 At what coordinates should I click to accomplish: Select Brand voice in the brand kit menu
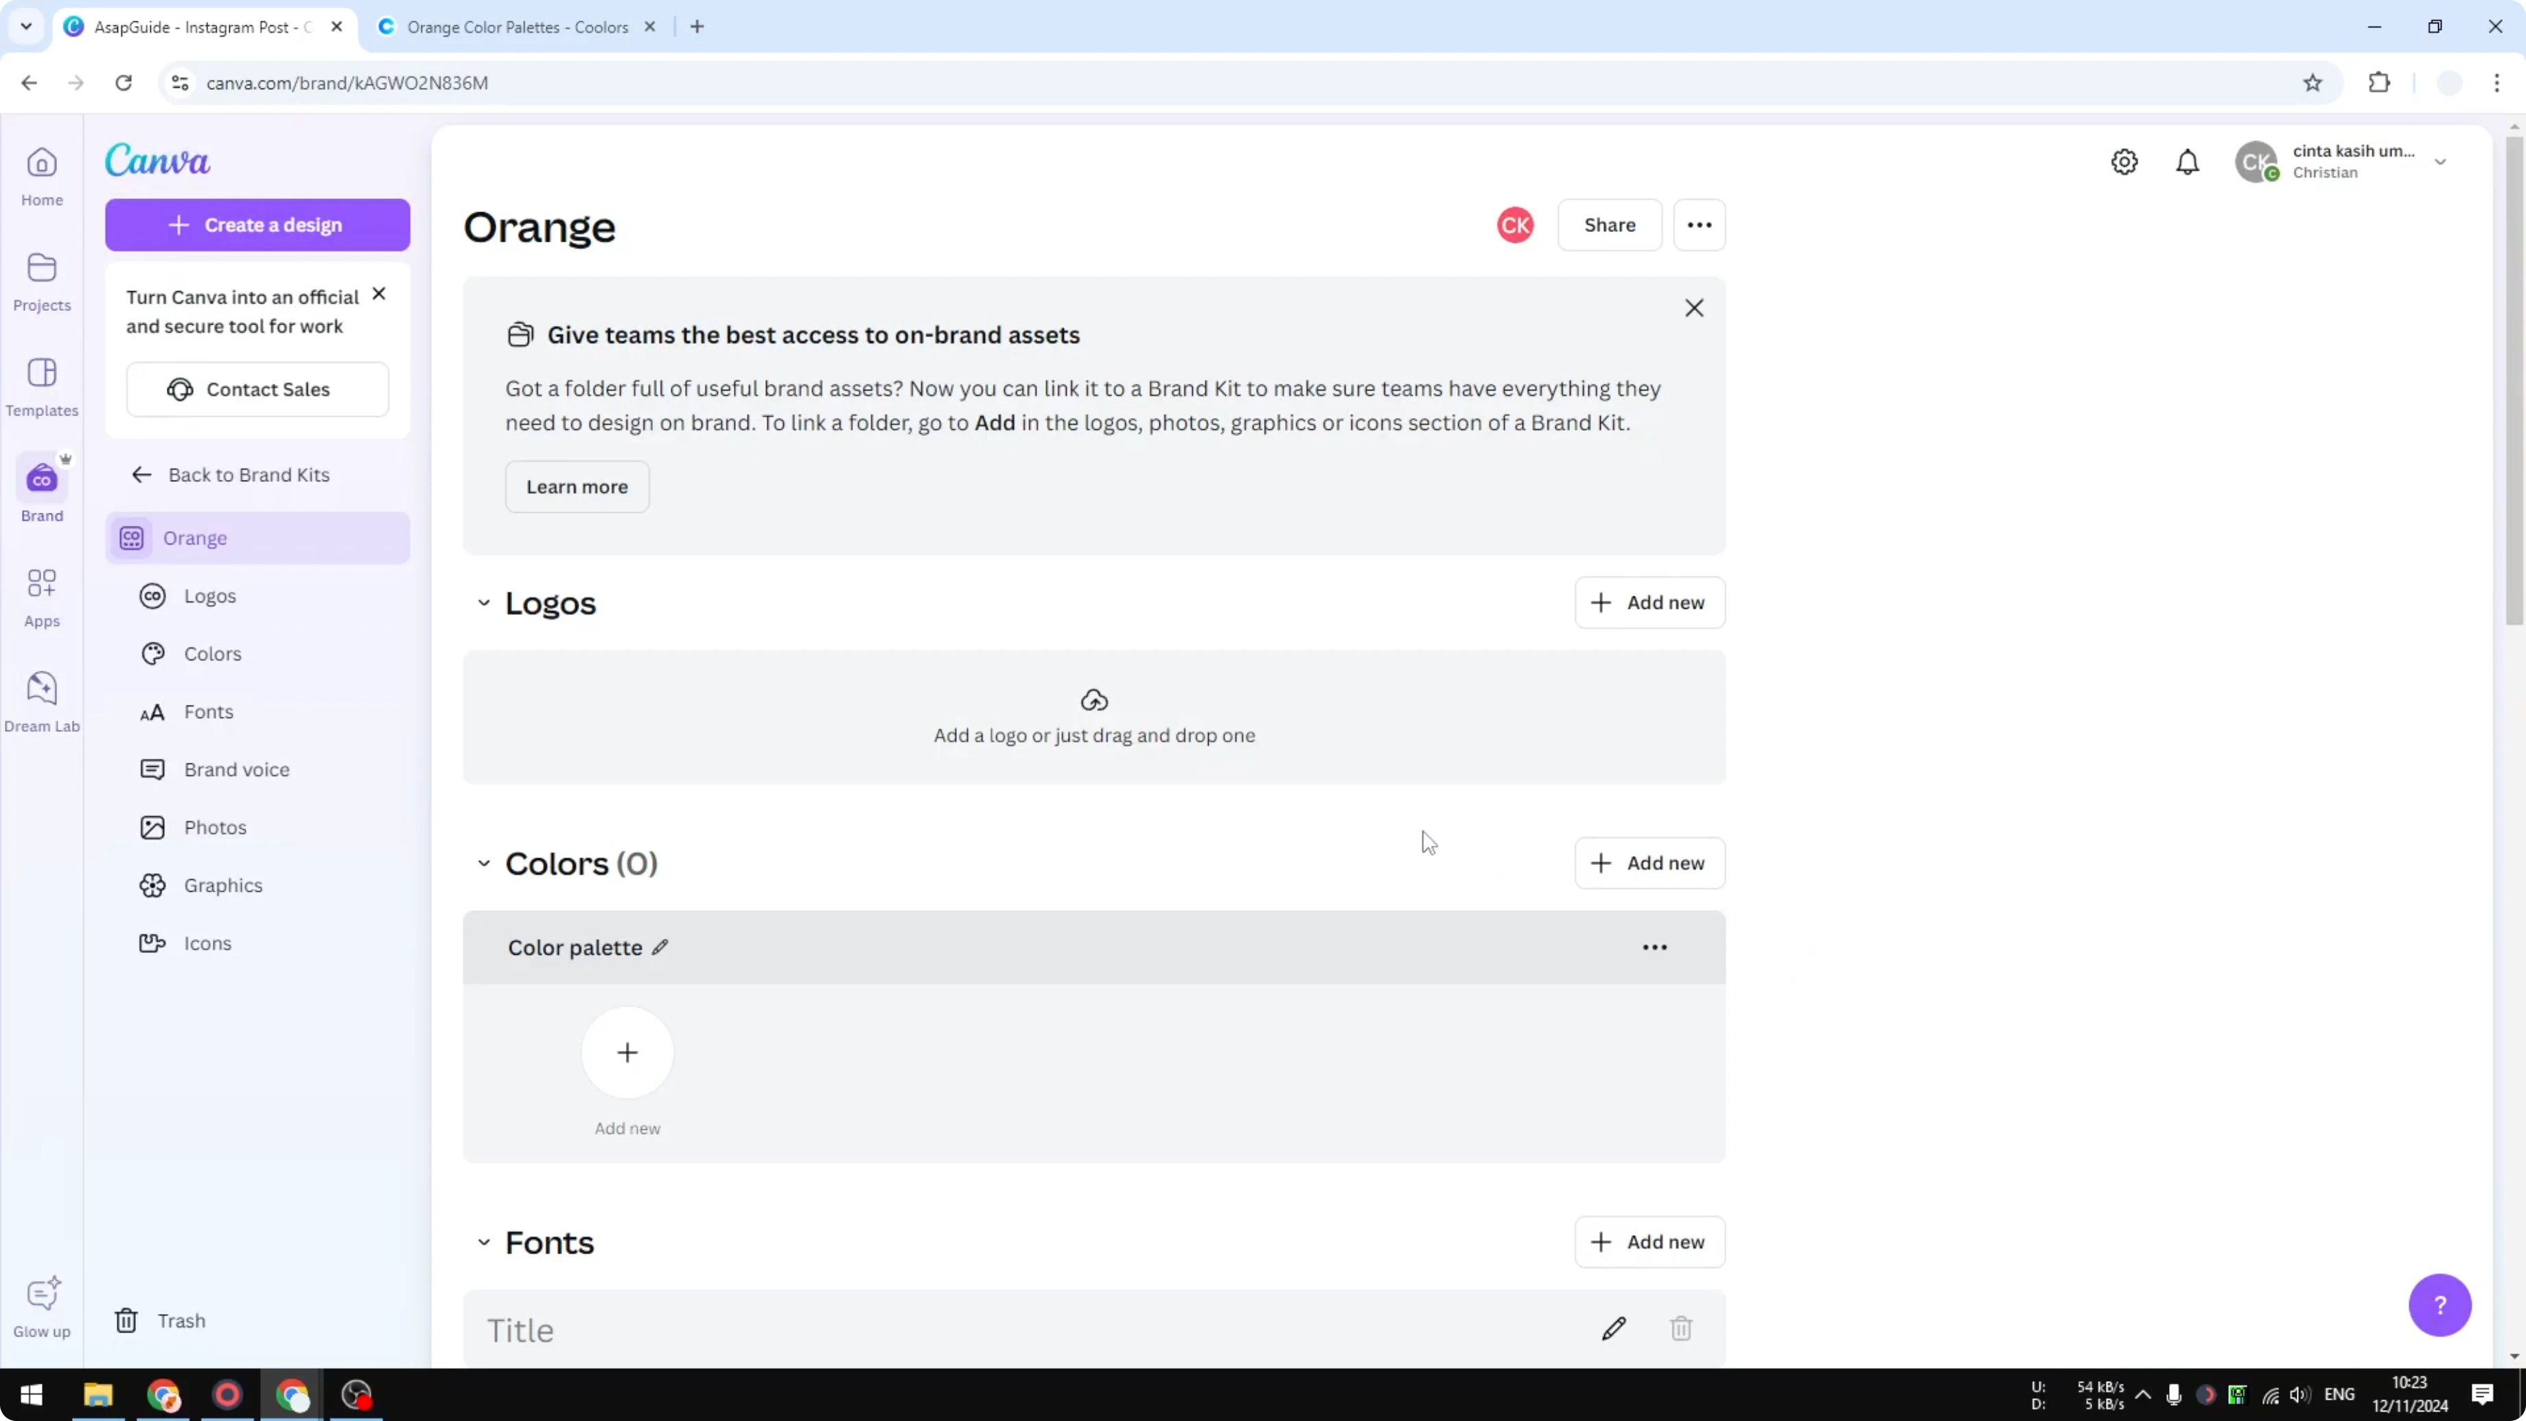[237, 769]
